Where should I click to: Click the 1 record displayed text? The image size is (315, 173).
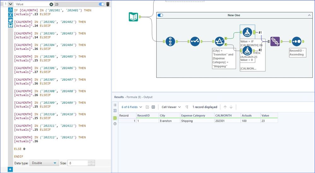coord(205,107)
